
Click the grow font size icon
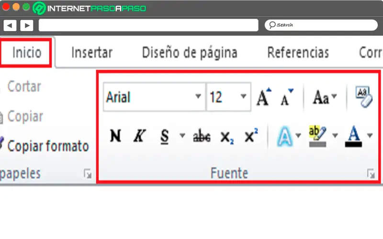coord(264,97)
